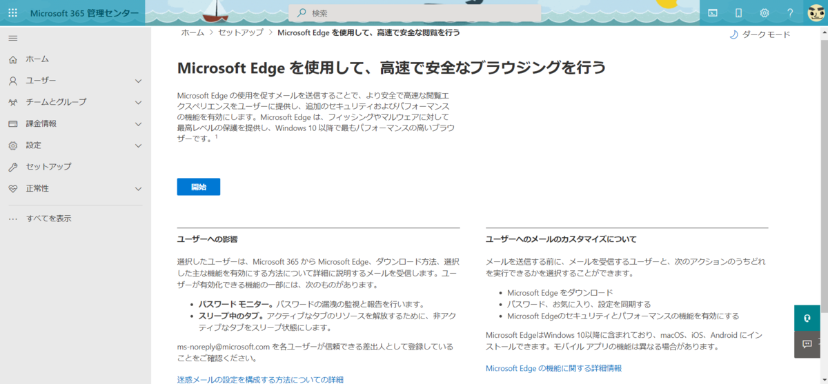The width and height of the screenshot is (828, 384).
Task: Select セットアップ in the sidebar
Action: pos(48,167)
